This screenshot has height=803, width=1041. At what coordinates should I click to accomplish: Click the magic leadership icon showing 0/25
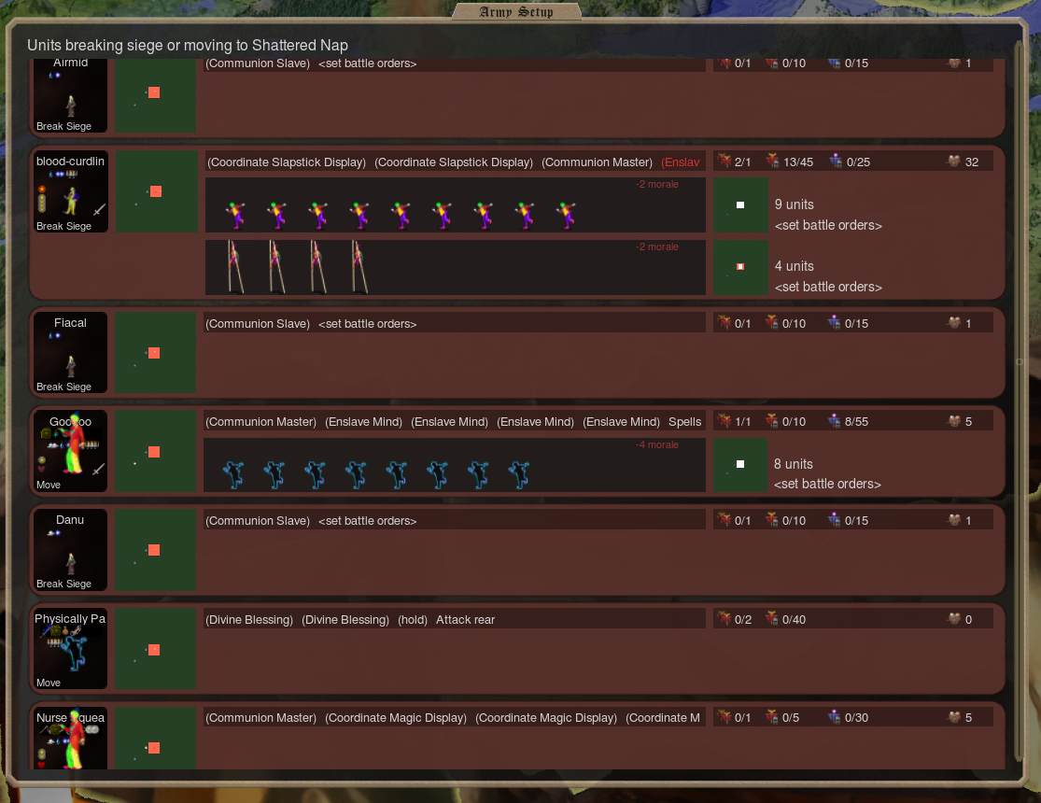point(836,161)
